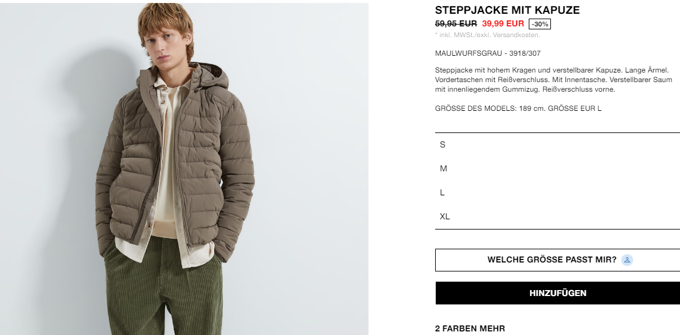The image size is (680, 335).
Task: Expand "2 Farben mehr" color options
Action: coord(470,328)
